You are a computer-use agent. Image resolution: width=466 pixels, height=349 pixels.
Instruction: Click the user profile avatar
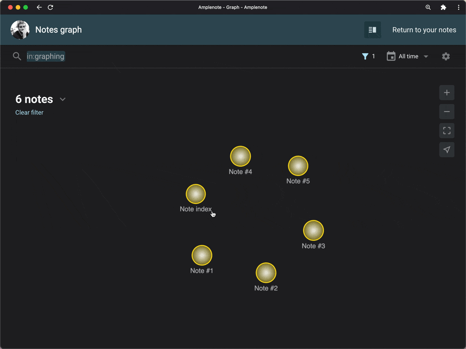click(x=20, y=30)
